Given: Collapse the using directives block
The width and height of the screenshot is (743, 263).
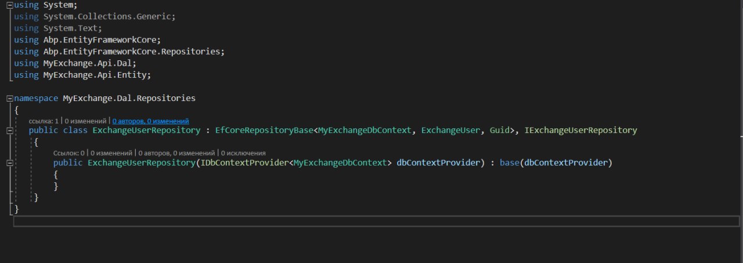Looking at the screenshot, I should tap(9, 5).
